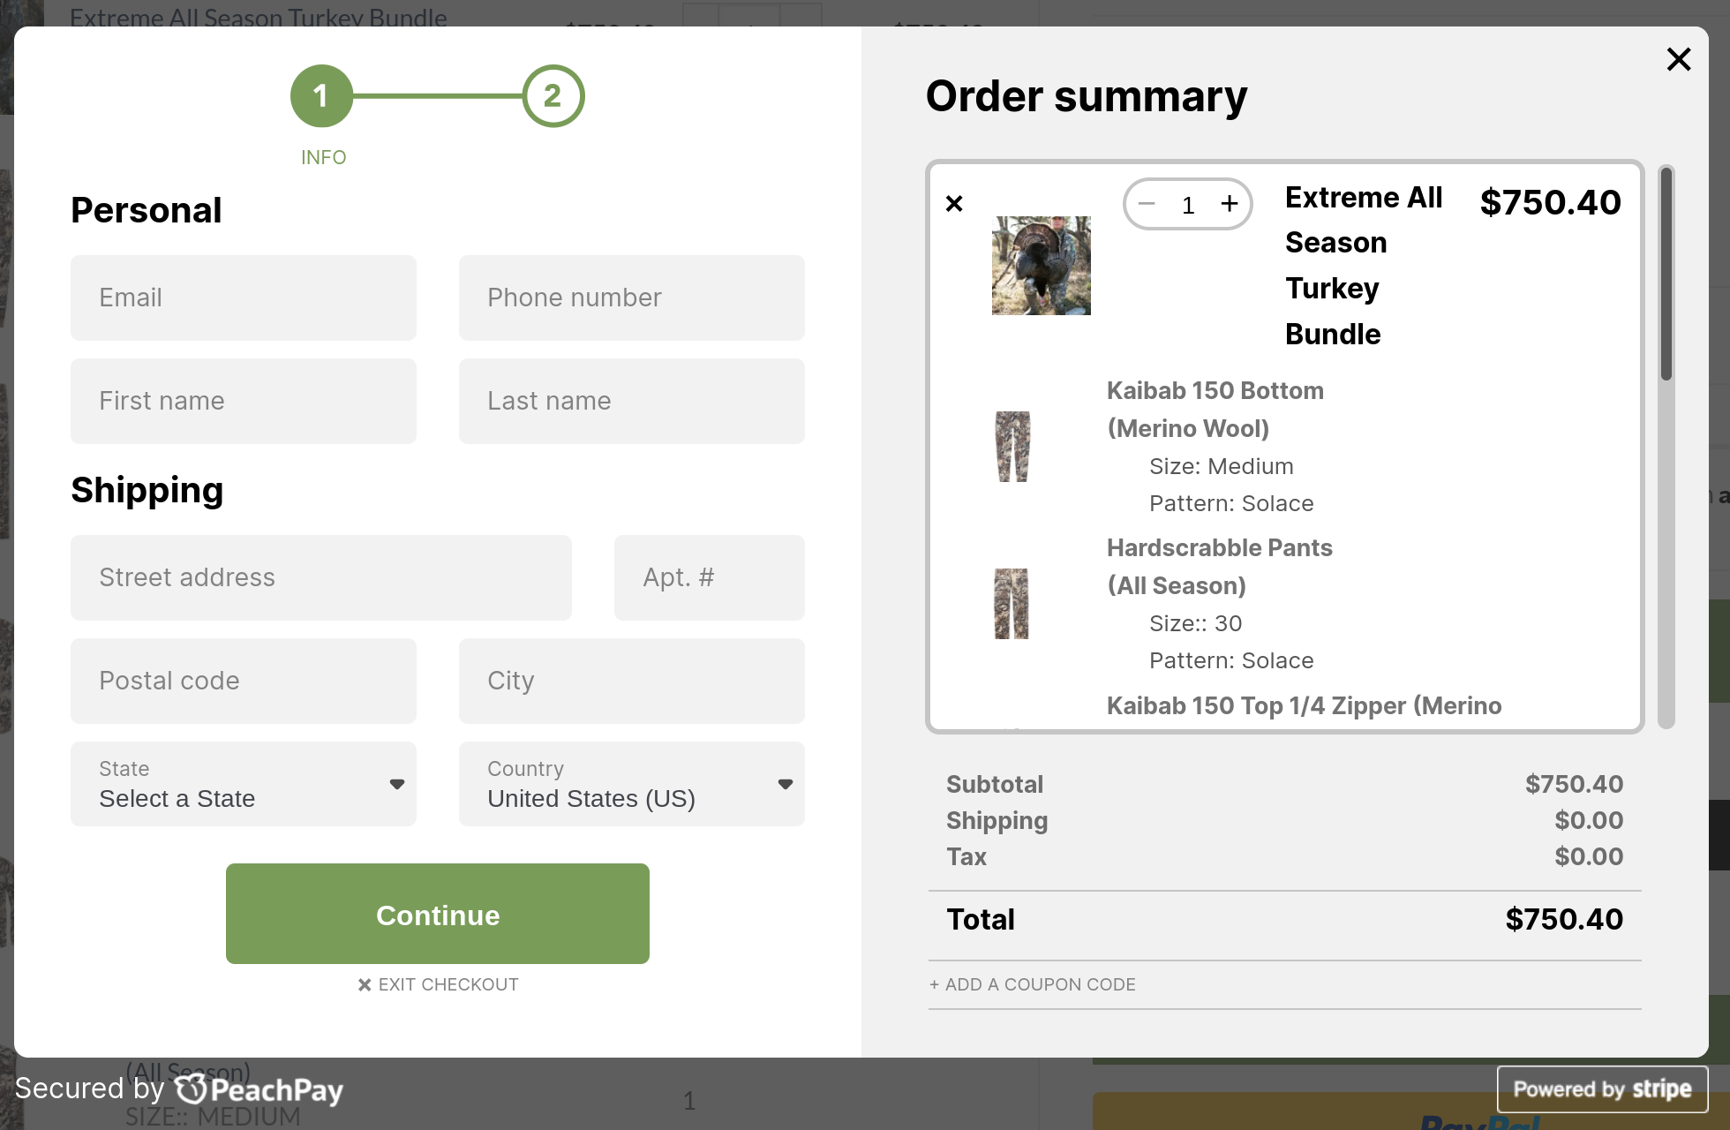Click the Hardscrabble Pants thumbnail

1012,603
